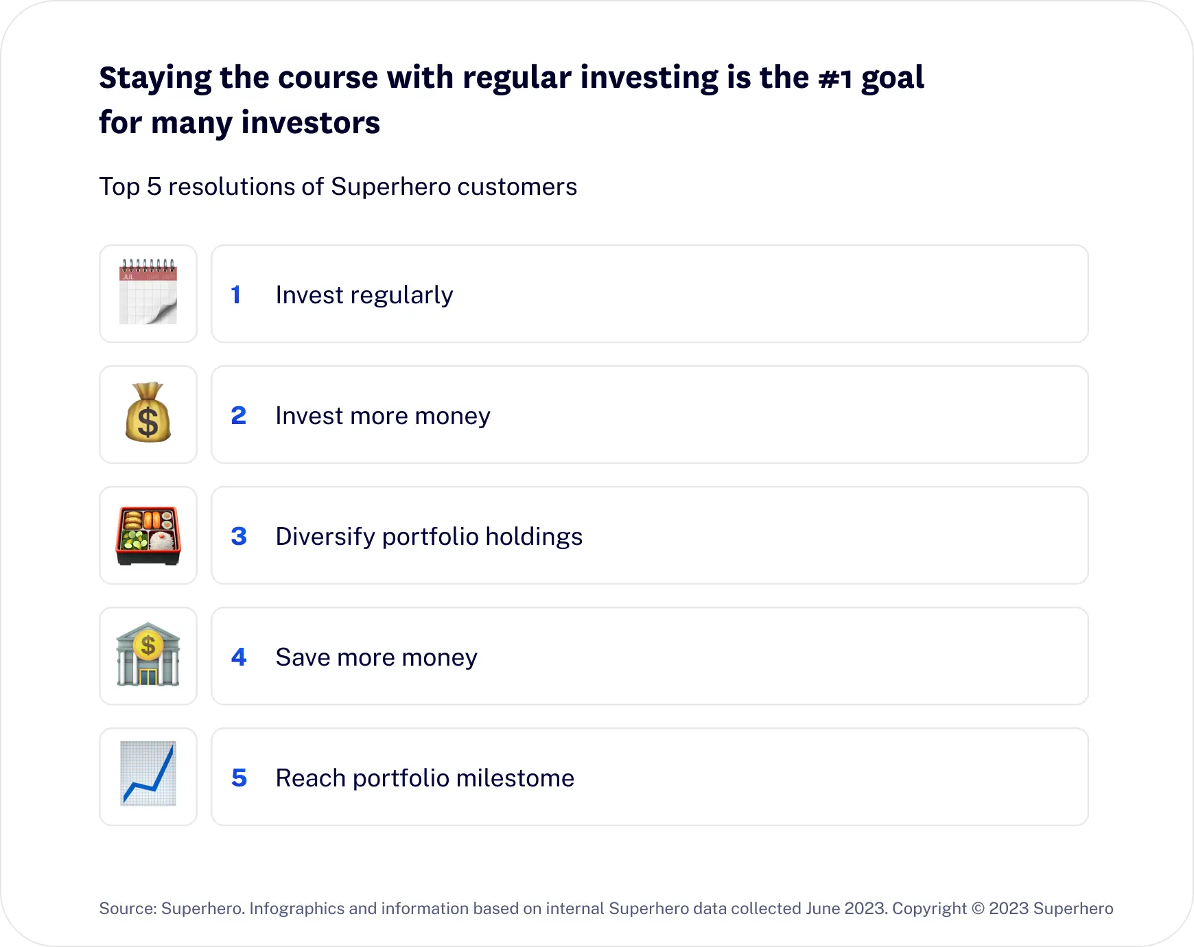This screenshot has height=947, width=1194.
Task: Select the Diversify portfolio holdings row
Action: tap(650, 535)
